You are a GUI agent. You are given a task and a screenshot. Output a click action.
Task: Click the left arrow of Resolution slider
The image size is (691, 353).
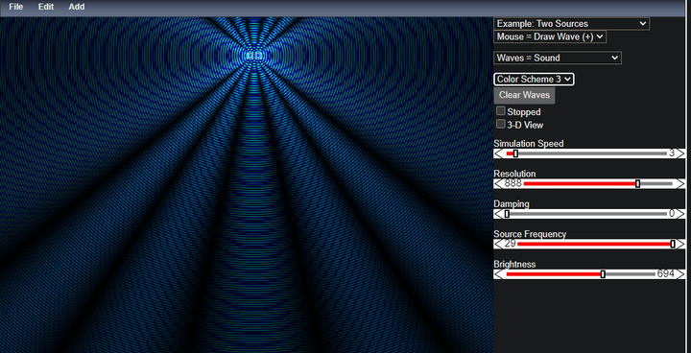click(x=497, y=184)
